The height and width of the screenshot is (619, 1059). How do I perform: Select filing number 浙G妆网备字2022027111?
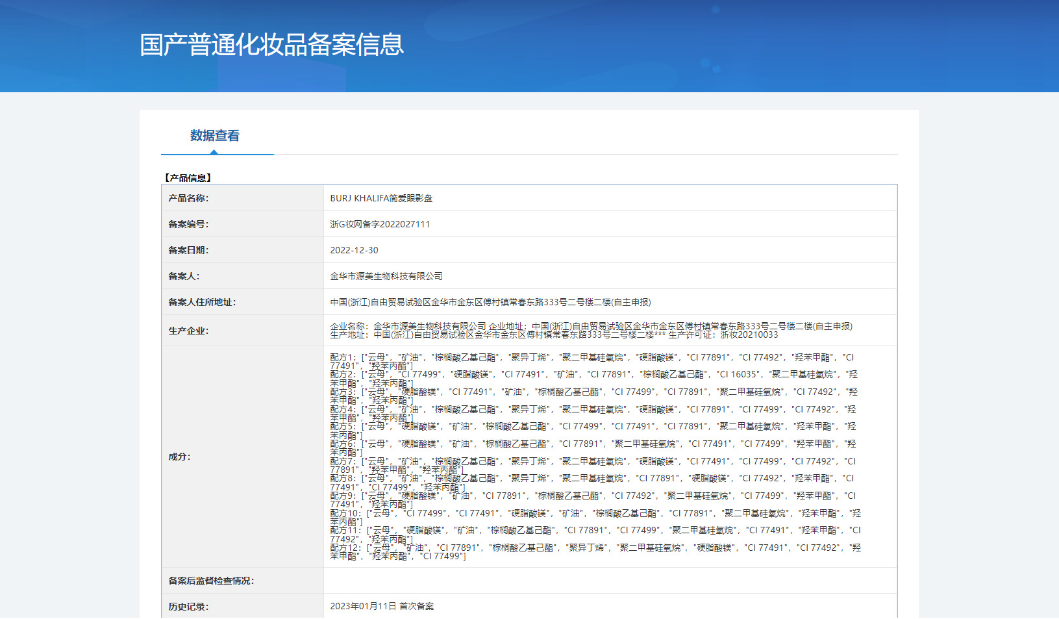click(x=380, y=224)
